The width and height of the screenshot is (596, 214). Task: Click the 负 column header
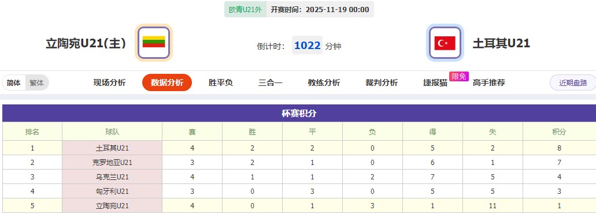point(372,132)
